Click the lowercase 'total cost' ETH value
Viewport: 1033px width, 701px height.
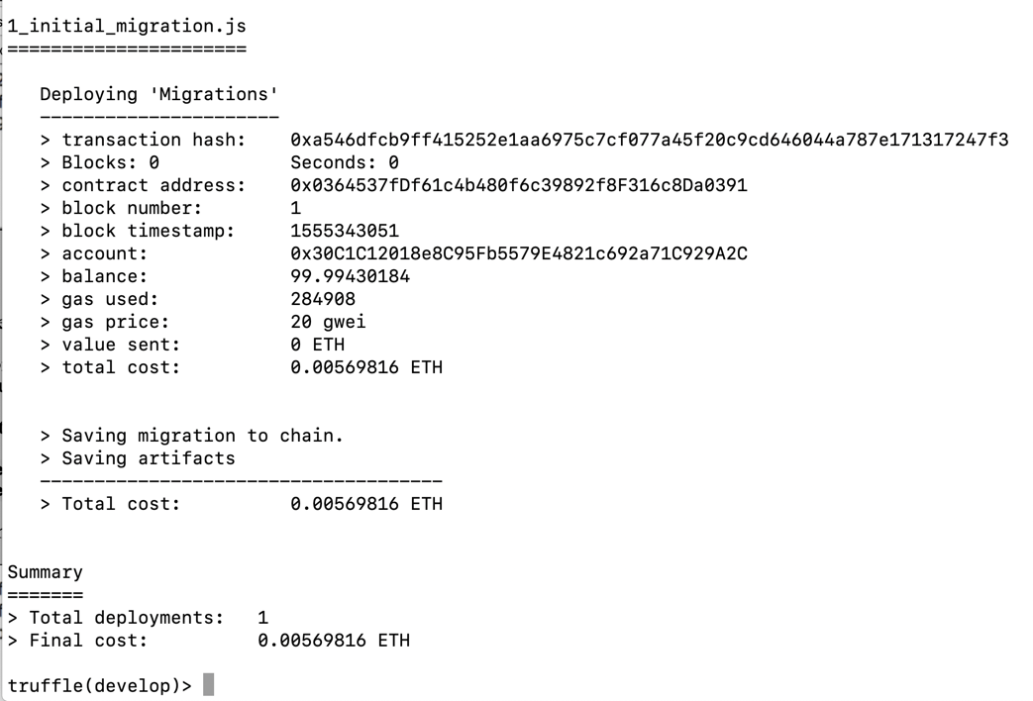pos(365,367)
